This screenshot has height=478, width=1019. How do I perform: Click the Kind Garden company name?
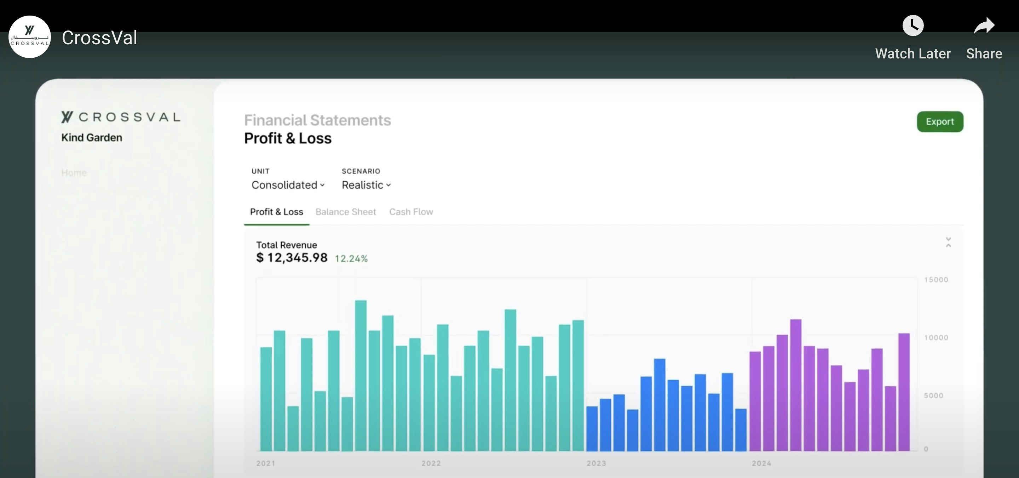[92, 137]
